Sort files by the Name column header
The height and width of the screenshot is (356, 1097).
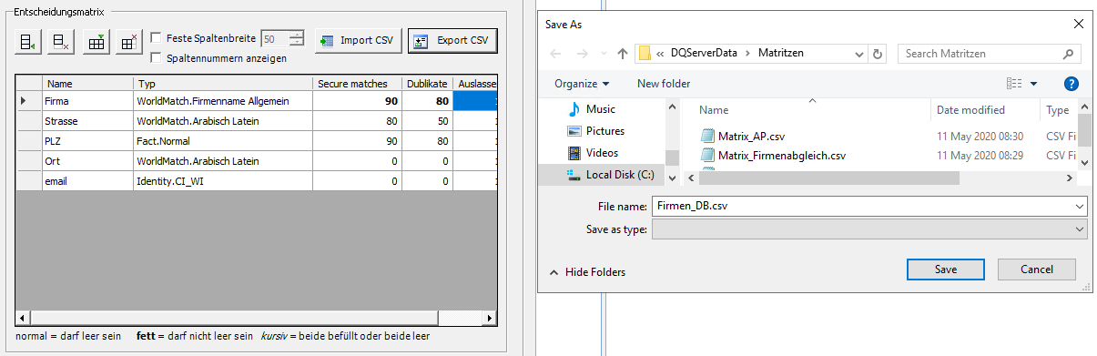point(714,110)
